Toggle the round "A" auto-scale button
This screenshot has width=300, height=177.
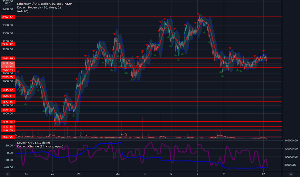coord(291,174)
